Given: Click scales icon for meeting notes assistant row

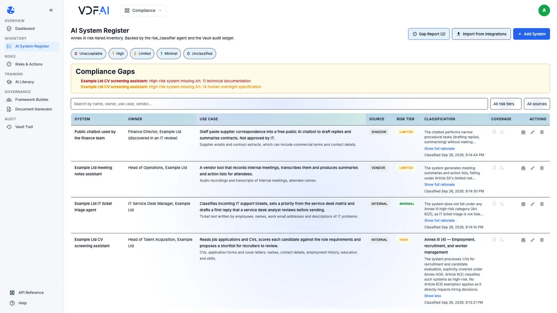Looking at the screenshot, I should click(523, 168).
